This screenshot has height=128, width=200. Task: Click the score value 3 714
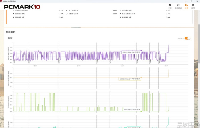[168, 14]
